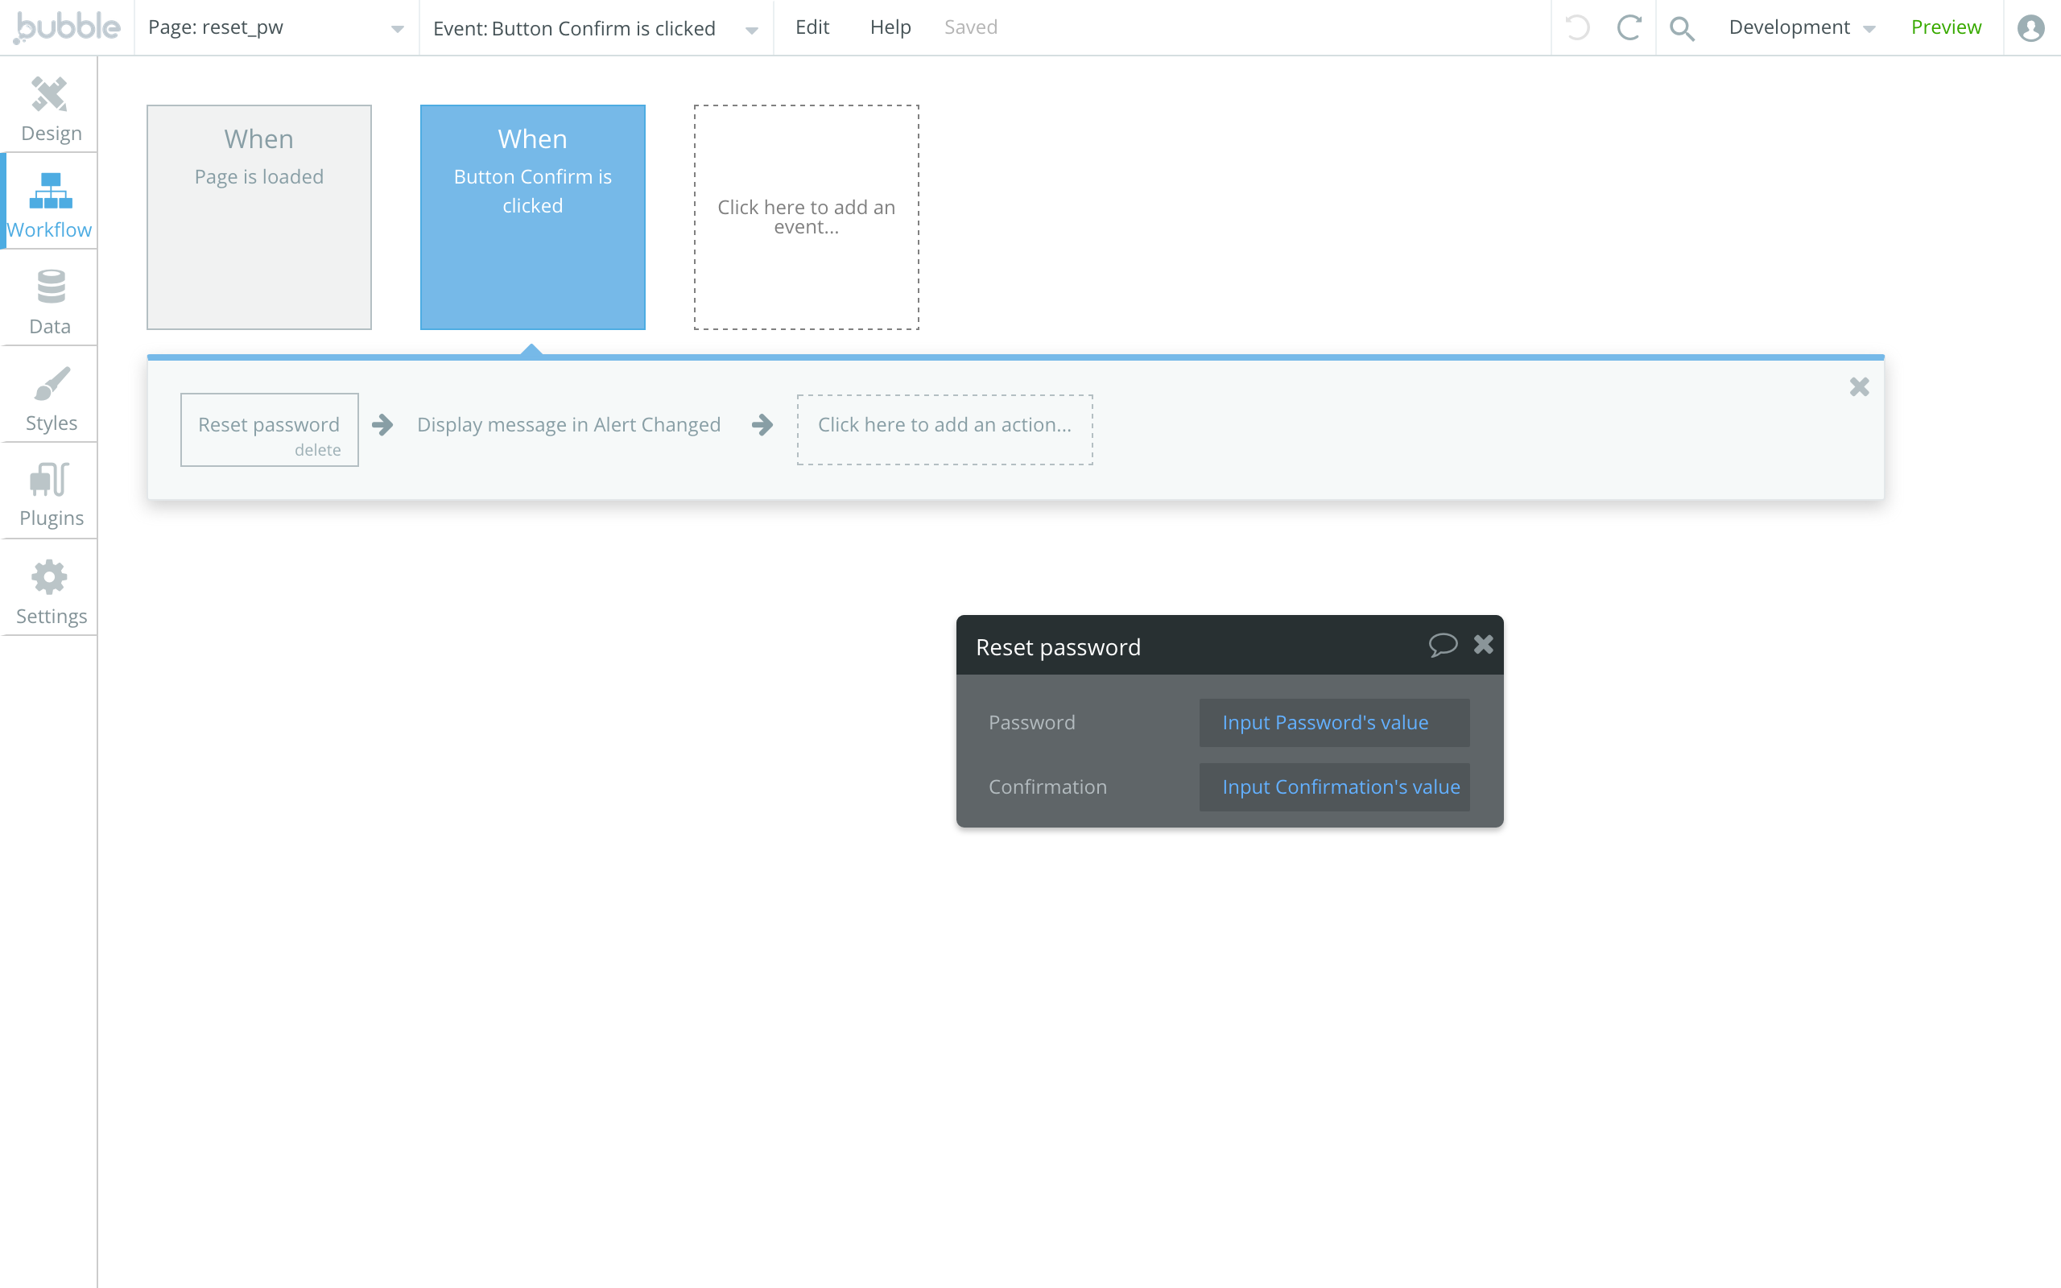The image size is (2061, 1288).
Task: Select the Page is loaded event
Action: point(259,217)
